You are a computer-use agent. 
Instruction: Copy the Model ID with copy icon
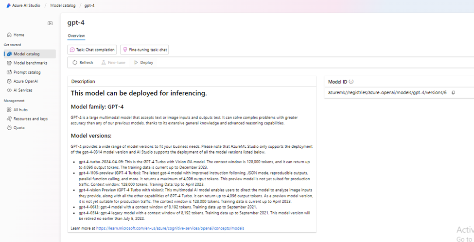(453, 93)
